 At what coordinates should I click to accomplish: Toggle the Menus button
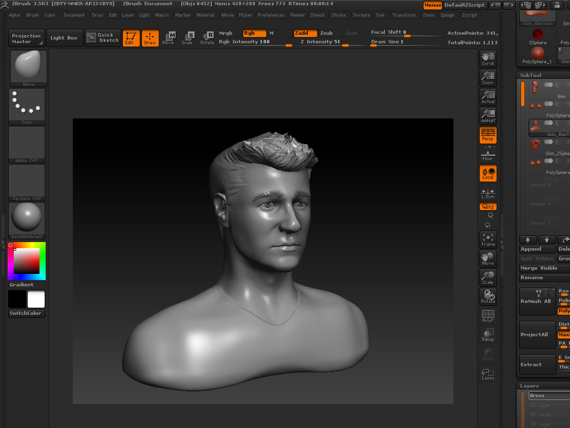(x=432, y=5)
